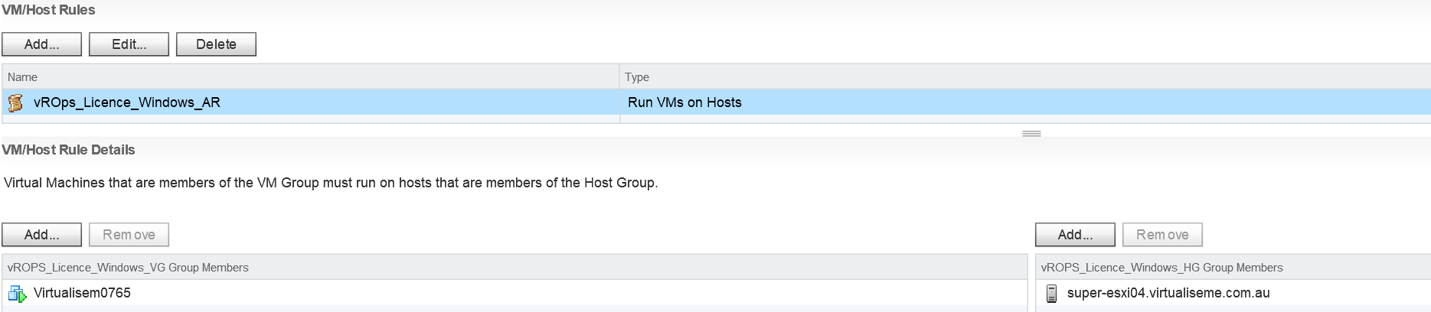Screen dimensions: 1431x312
Task: Click the super-esxi04 host server icon
Action: click(x=1051, y=294)
